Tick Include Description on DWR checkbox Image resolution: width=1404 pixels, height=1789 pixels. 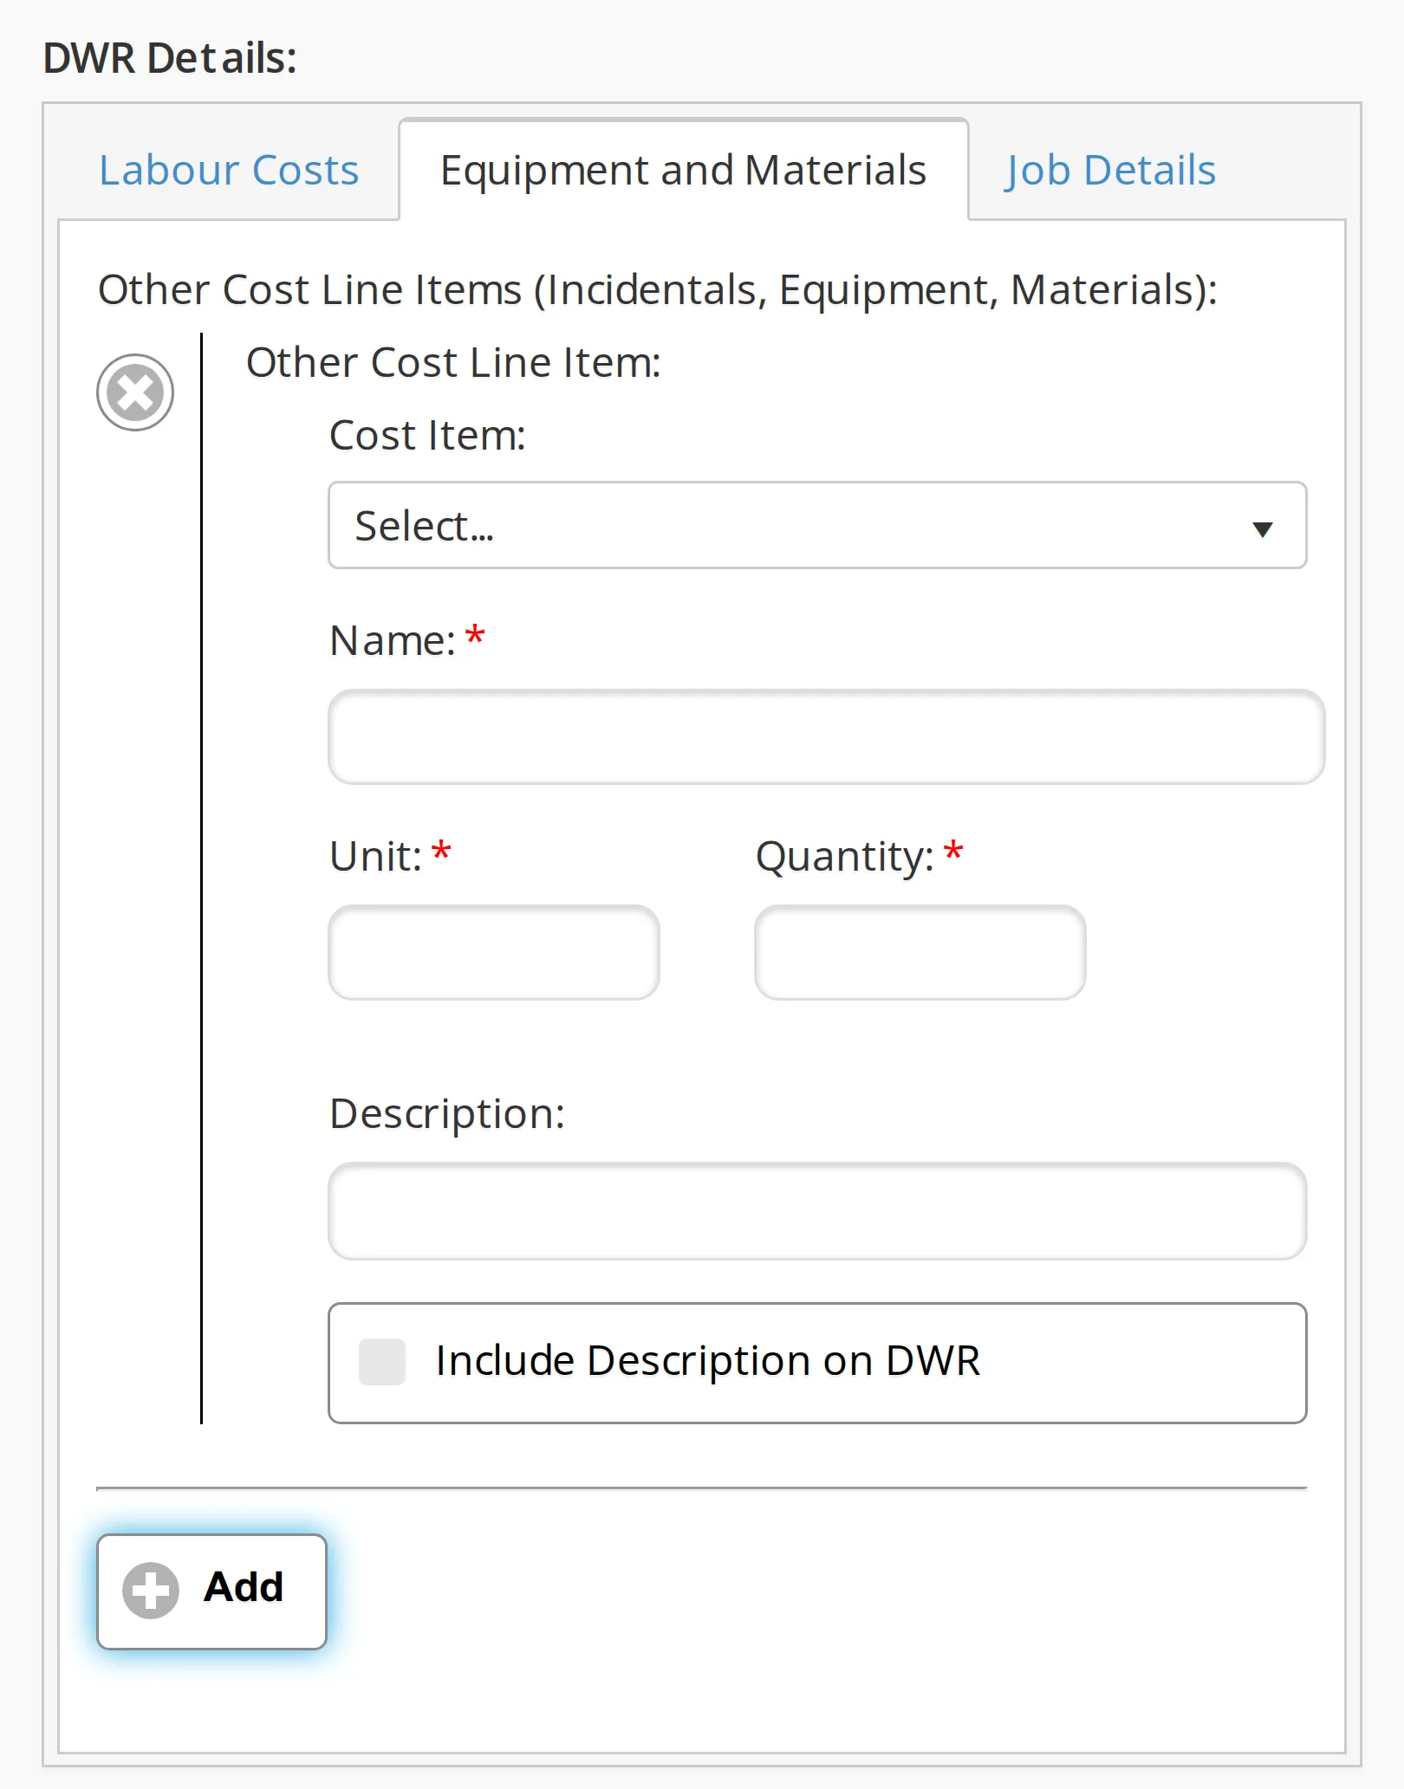coord(382,1362)
